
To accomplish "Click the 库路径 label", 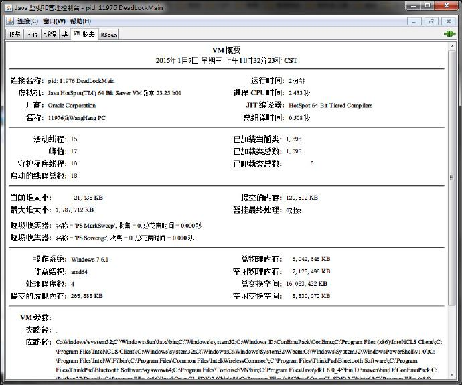I will click(39, 342).
